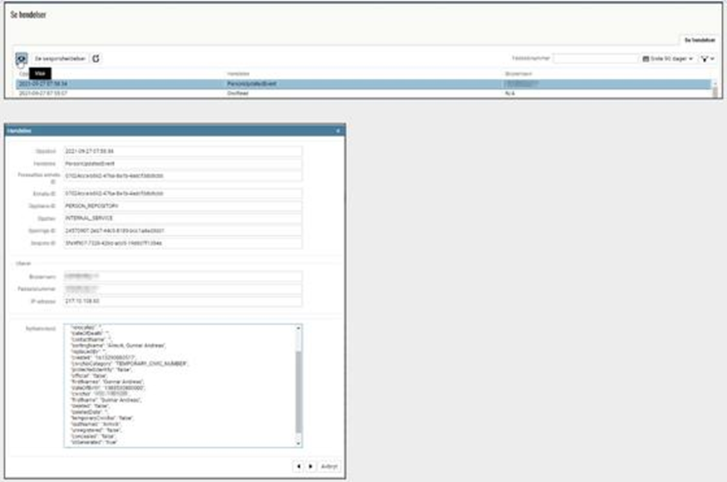Close the Hendelse dialog with the X

[x=338, y=131]
